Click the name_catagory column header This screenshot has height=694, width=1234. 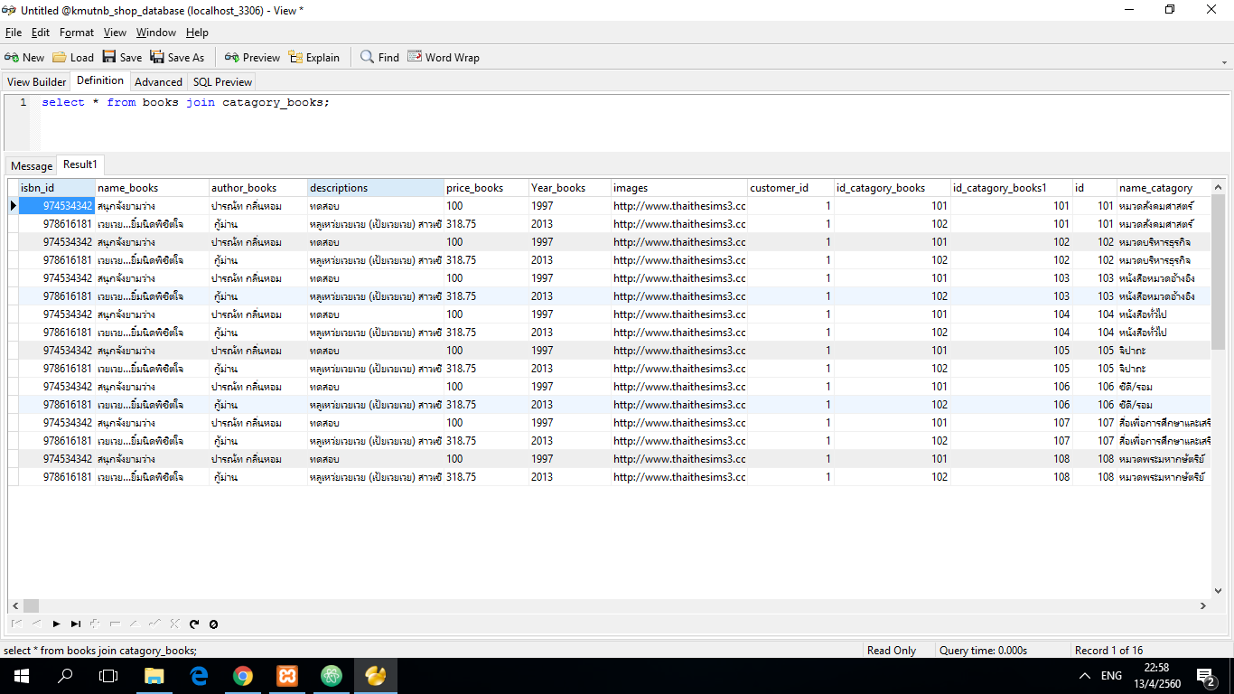click(x=1164, y=188)
